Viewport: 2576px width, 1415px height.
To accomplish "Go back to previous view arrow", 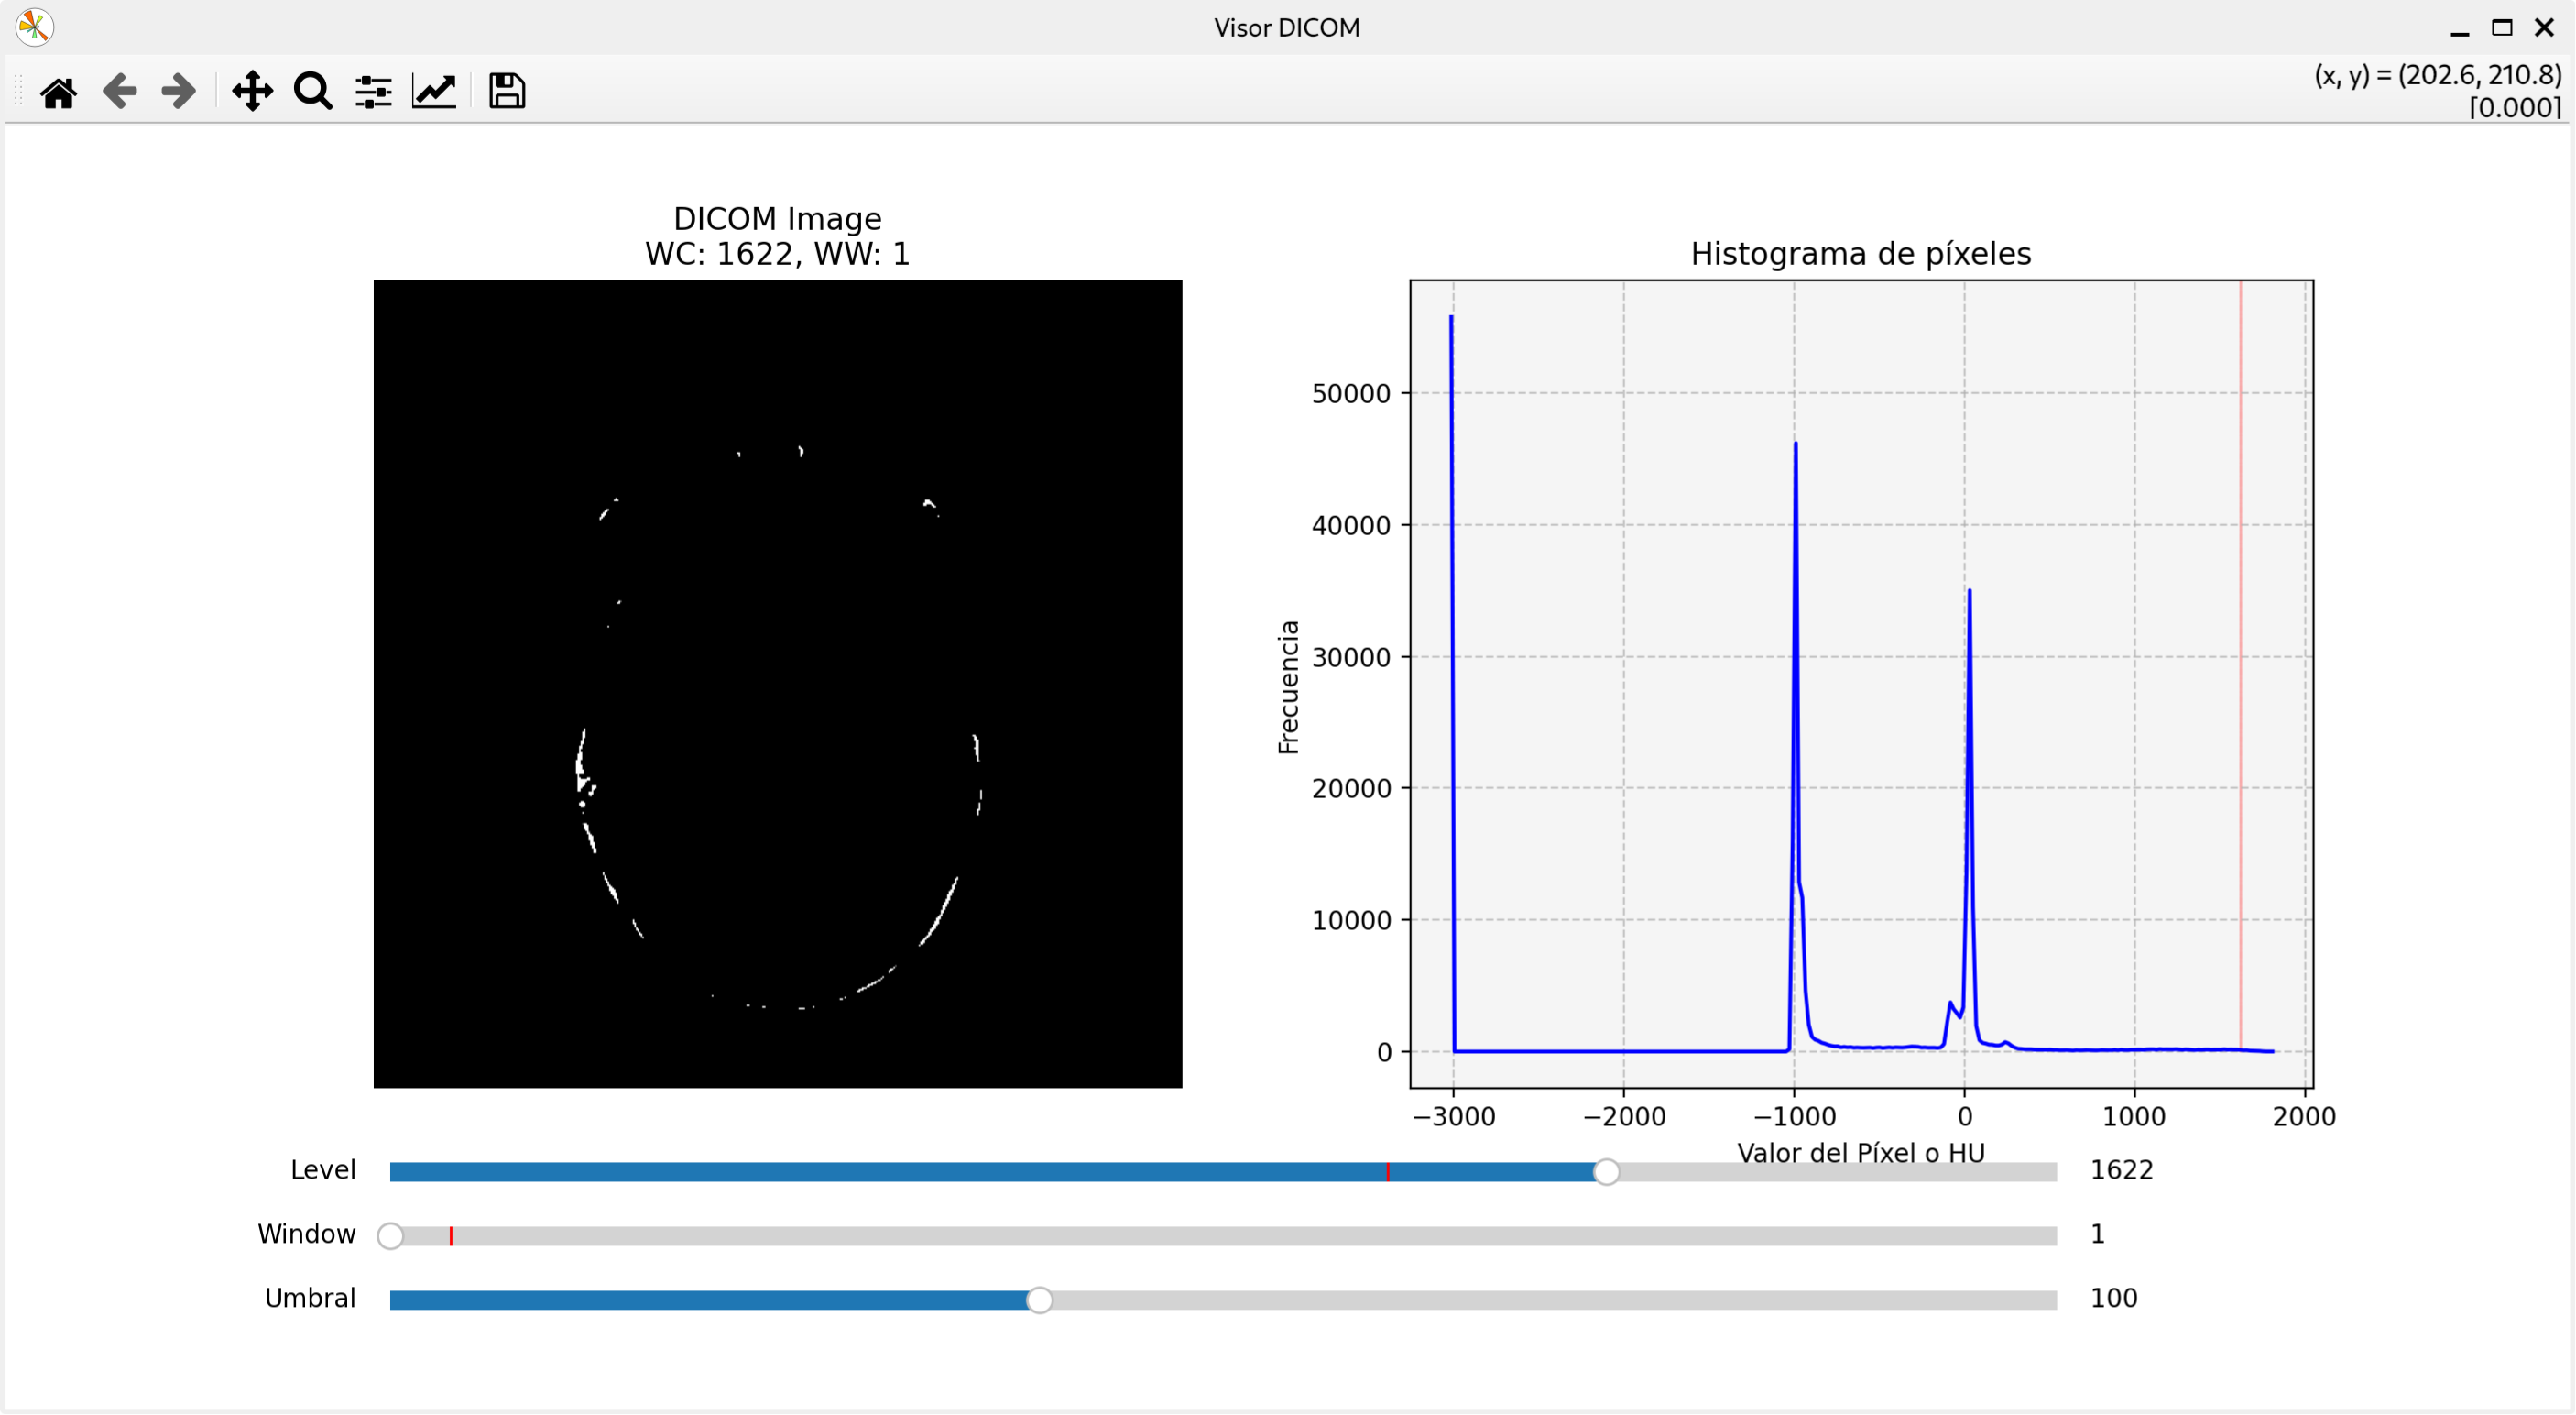I will tap(119, 92).
